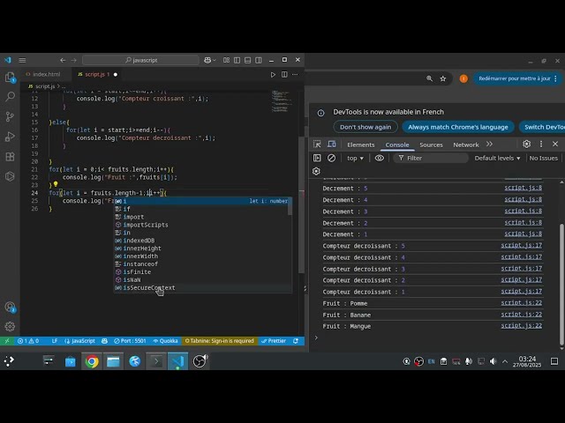Click No Issues indicator
The height and width of the screenshot is (423, 565).
click(x=544, y=158)
